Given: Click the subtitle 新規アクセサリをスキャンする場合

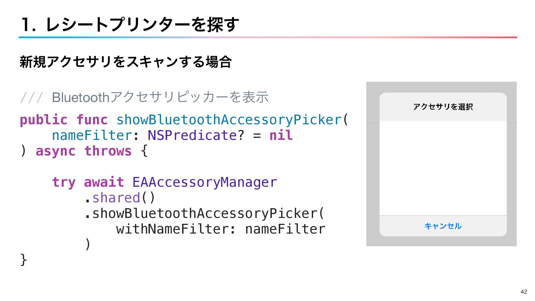Looking at the screenshot, I should [x=126, y=62].
